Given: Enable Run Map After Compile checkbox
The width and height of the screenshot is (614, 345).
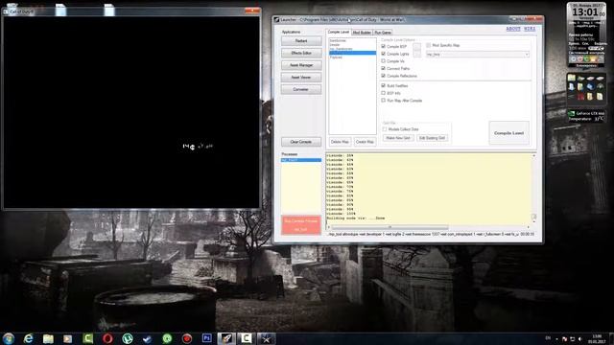Looking at the screenshot, I should (x=384, y=100).
